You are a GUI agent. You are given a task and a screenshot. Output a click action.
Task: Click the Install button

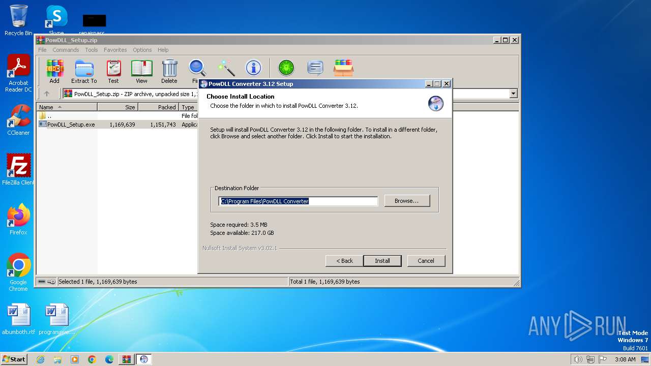382,261
